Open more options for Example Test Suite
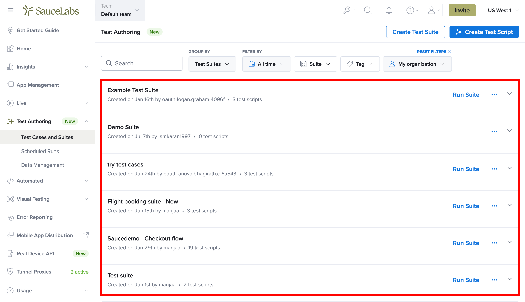This screenshot has width=525, height=302. coord(494,95)
